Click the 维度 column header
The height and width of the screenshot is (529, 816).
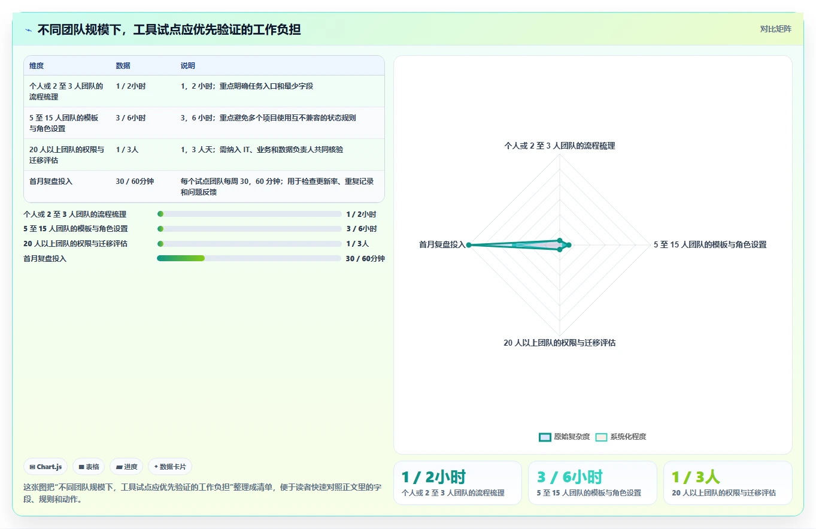37,66
